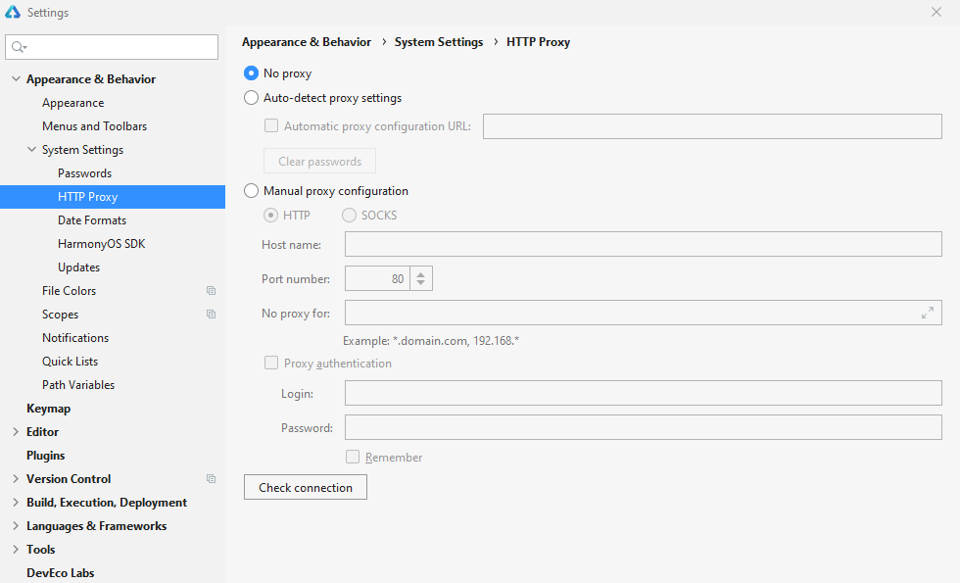Enable Manual proxy configuration radio button
960x583 pixels.
(x=251, y=191)
